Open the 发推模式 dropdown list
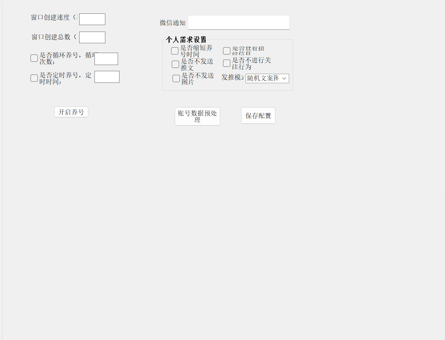Screen dimensions: 445x340 [x=267, y=78]
